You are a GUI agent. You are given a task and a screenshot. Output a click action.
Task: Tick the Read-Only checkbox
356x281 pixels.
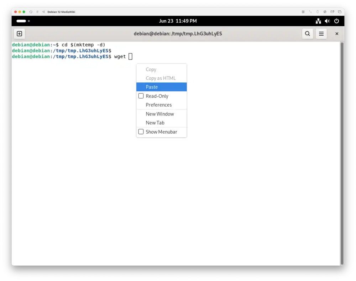point(141,96)
